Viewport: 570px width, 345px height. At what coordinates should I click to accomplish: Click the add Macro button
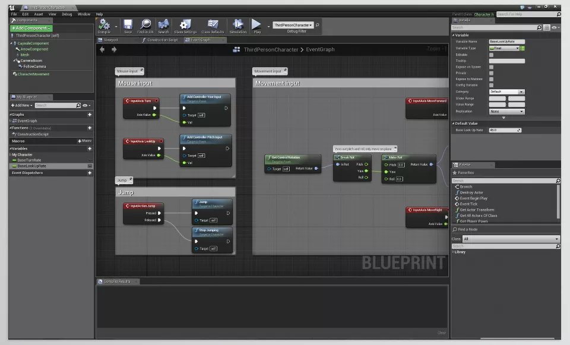85,141
